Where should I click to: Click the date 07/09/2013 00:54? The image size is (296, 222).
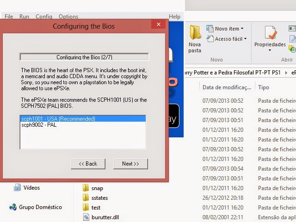223,168
